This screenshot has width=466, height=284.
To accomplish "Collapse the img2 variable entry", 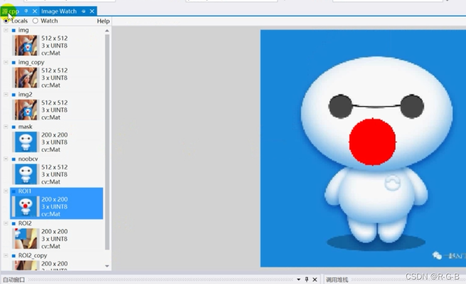I will pos(6,94).
